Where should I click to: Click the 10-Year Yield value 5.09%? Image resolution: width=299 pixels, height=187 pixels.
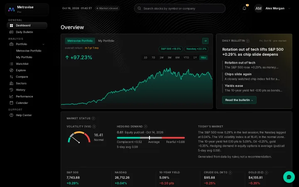[x=164, y=177]
